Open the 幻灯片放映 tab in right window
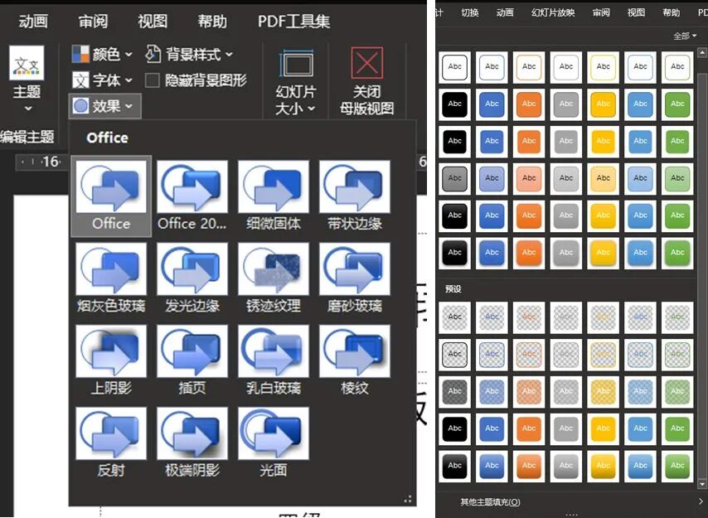Screen dimensions: 708x518 click(x=553, y=12)
